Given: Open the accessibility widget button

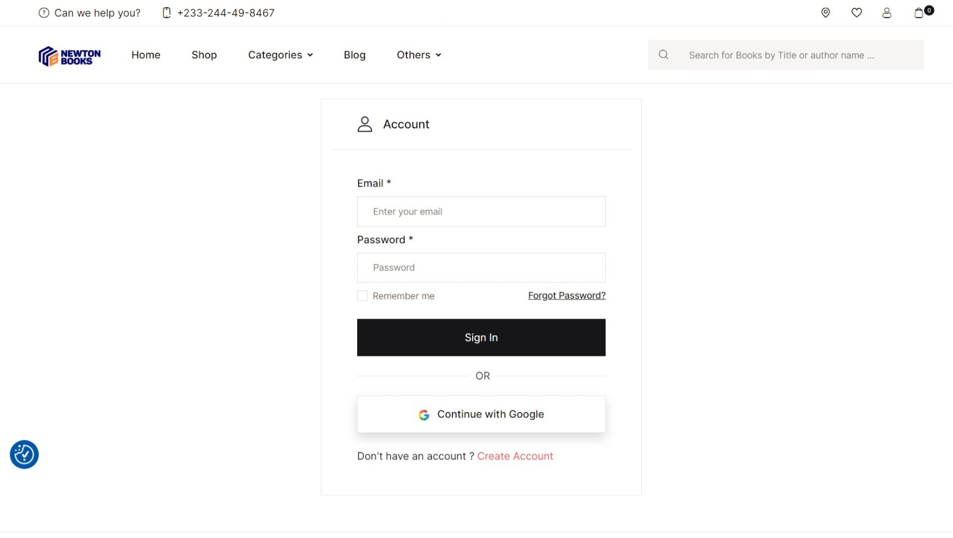Looking at the screenshot, I should [24, 454].
